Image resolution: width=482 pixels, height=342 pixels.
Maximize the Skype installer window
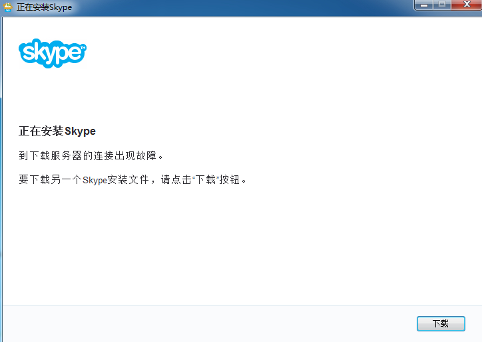coord(442,5)
